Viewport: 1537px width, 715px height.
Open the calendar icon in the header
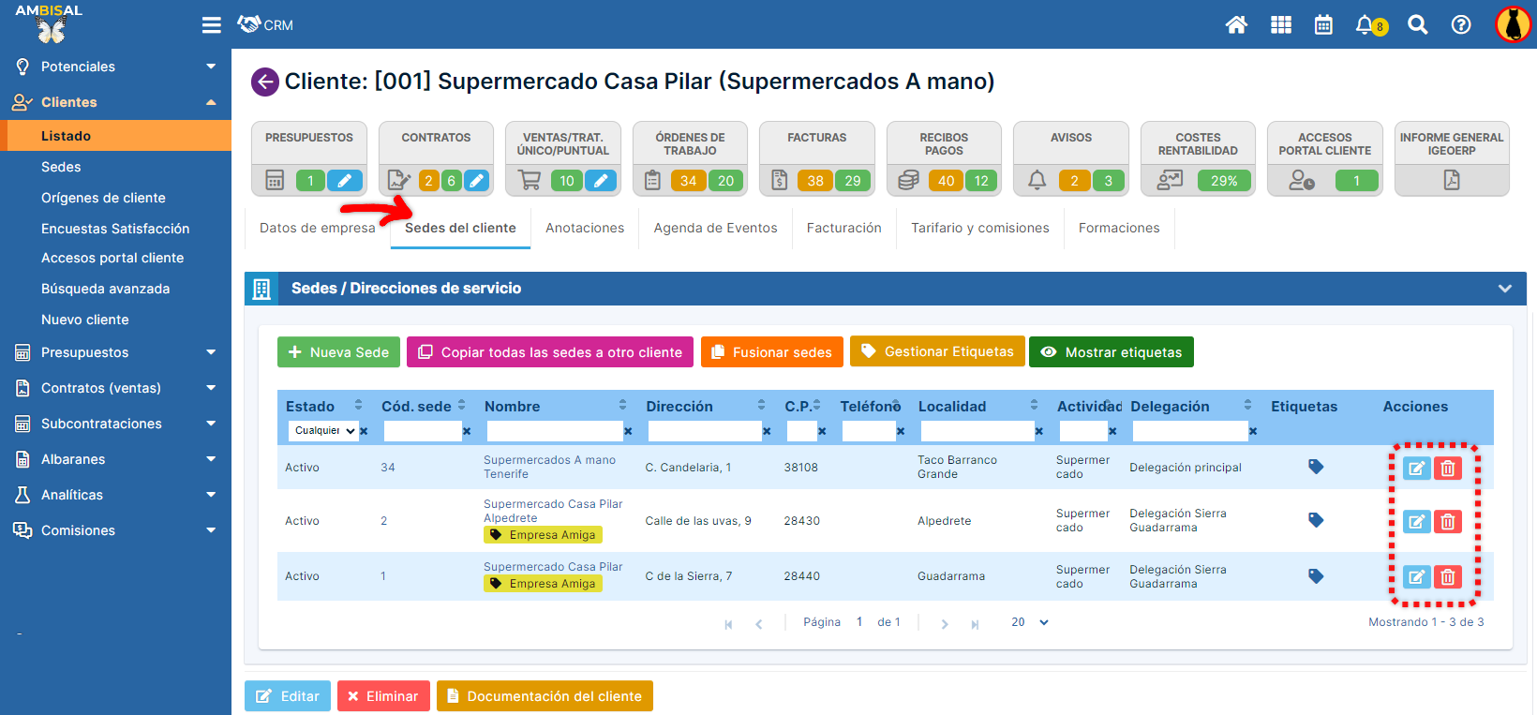tap(1323, 25)
